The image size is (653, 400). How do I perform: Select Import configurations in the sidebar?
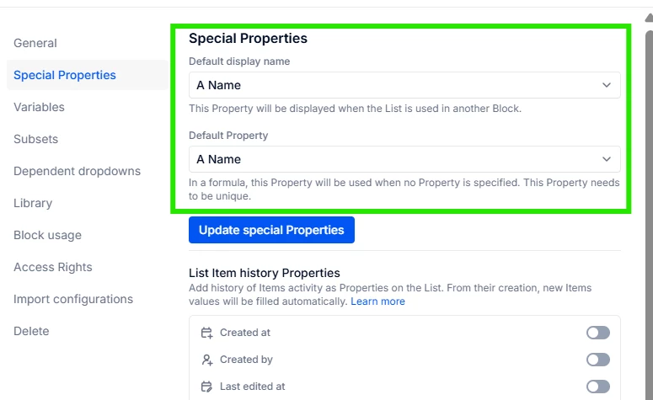click(x=73, y=299)
